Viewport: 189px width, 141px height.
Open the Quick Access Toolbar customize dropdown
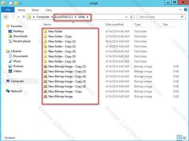[20, 4]
